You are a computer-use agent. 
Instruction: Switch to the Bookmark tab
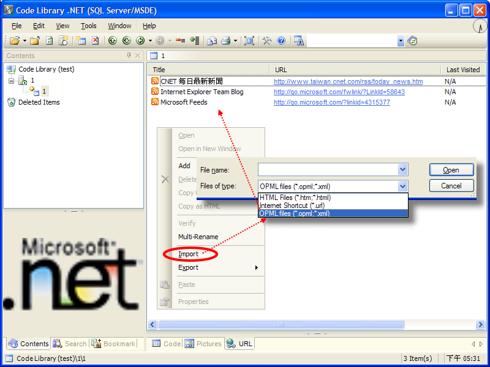click(x=114, y=344)
